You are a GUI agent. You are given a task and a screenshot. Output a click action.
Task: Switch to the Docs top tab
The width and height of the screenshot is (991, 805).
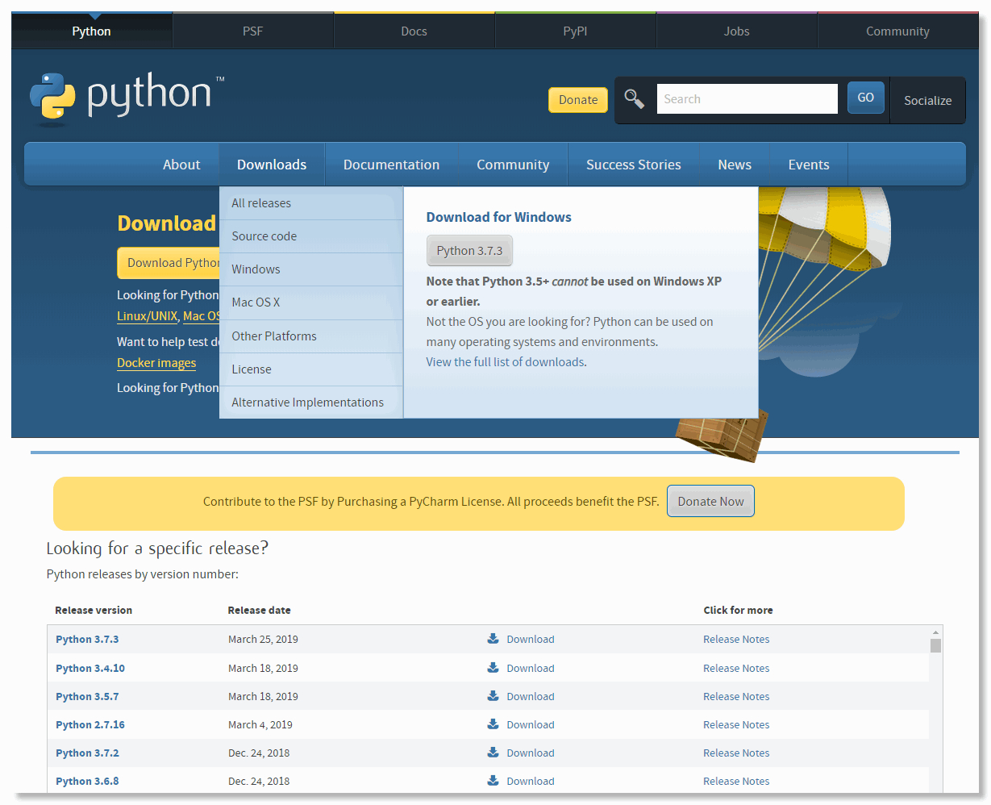pyautogui.click(x=414, y=31)
